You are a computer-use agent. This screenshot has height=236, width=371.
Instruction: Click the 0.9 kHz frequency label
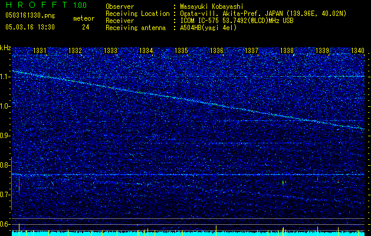coord(5,136)
